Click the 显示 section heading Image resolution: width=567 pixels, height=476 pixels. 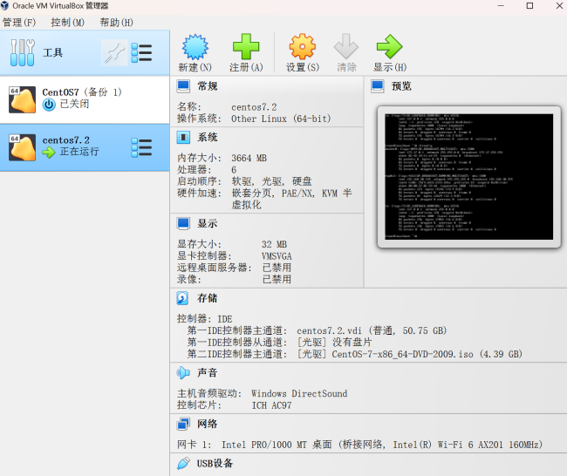click(x=208, y=224)
